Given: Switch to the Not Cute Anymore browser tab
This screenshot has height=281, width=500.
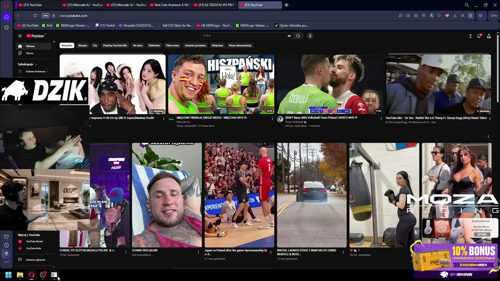Looking at the screenshot, I should [x=170, y=5].
